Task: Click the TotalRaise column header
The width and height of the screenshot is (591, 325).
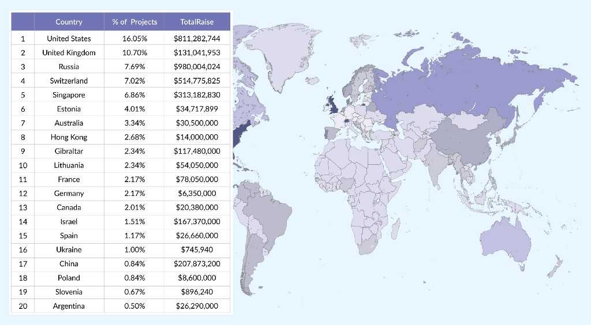Action: [197, 22]
